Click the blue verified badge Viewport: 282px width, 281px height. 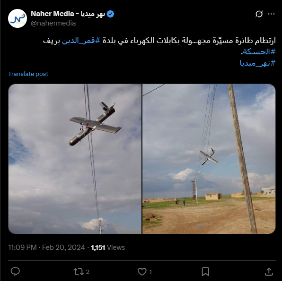[x=110, y=14]
